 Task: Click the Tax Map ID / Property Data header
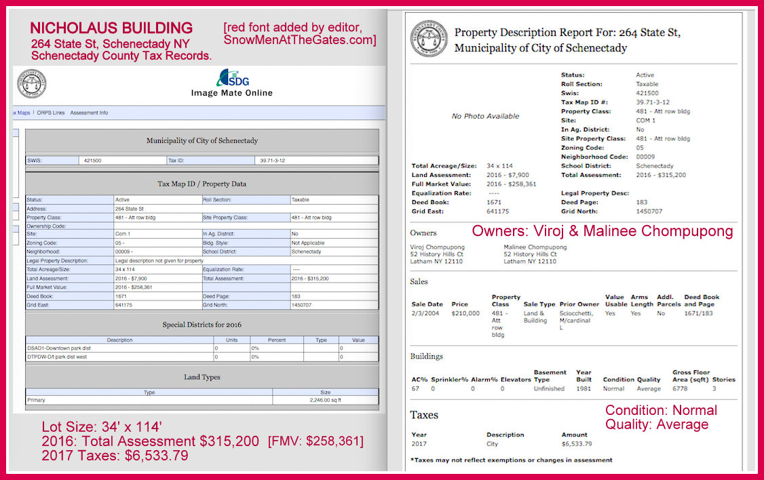coord(202,184)
